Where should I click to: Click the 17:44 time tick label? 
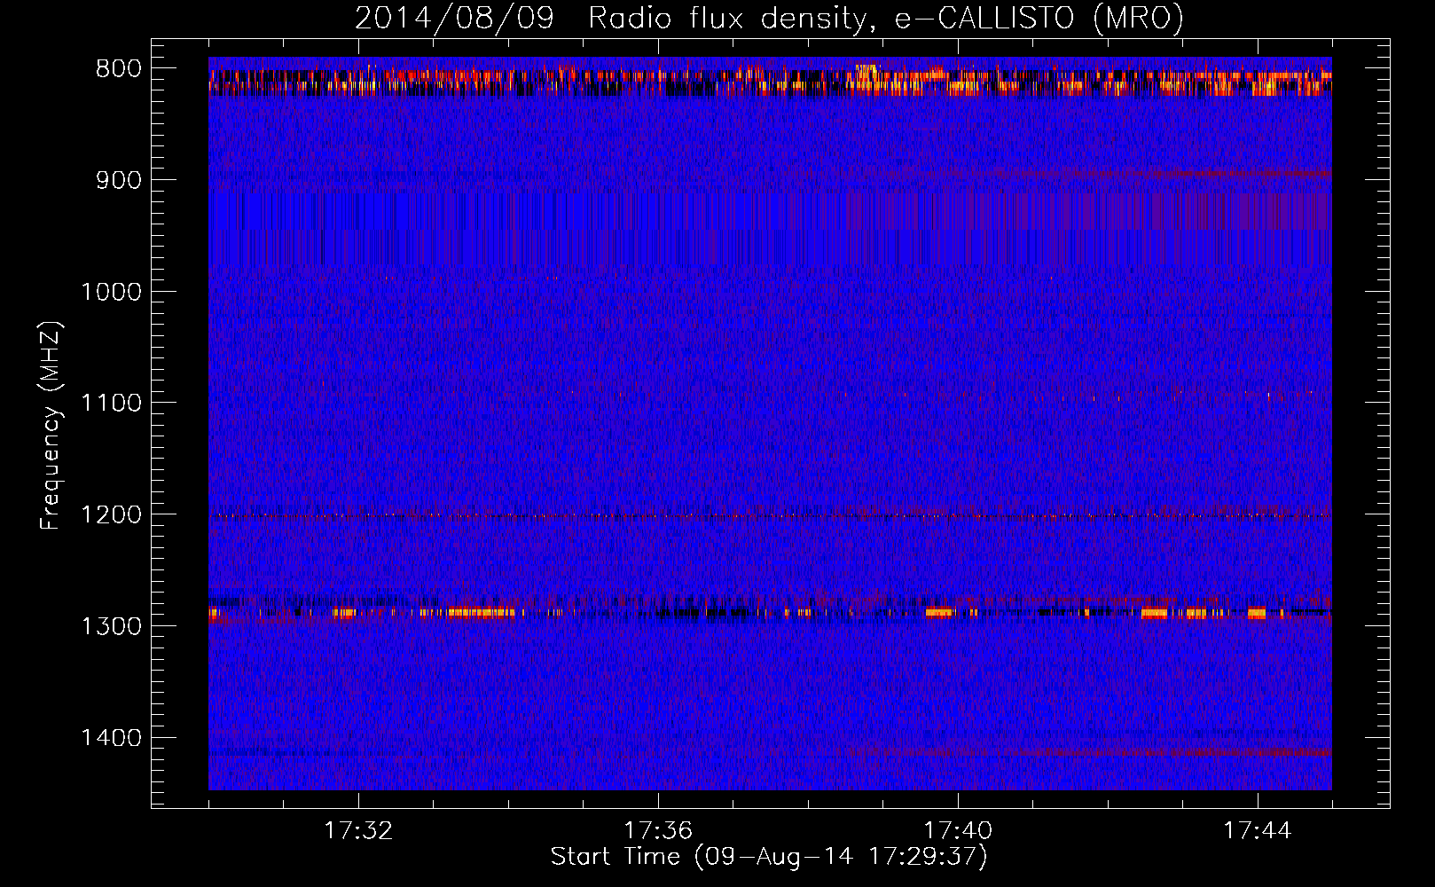point(1258,831)
